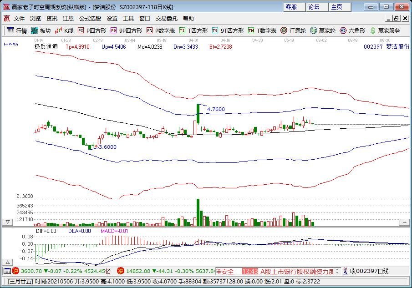Click the 沪 Shanghai index badge
Viewport: 412px width, 288px height.
(15, 271)
